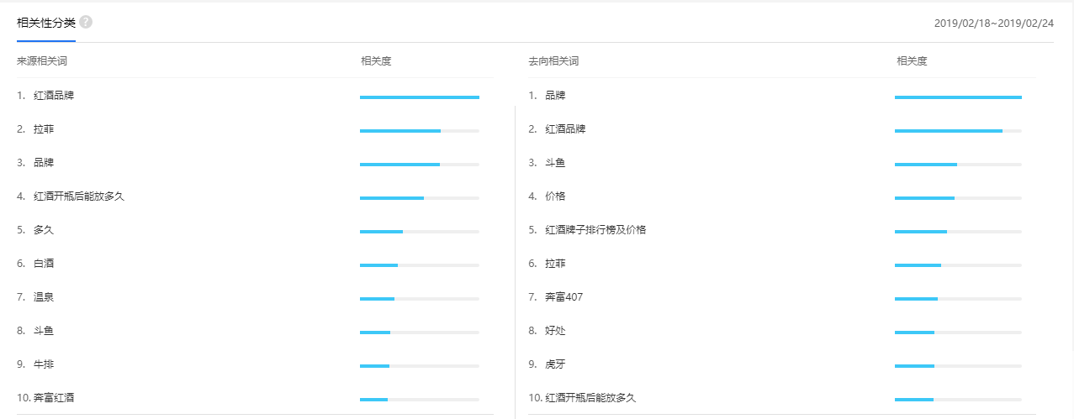The image size is (1074, 419).
Task: Select destination keyword 奔富407
Action: (x=563, y=297)
